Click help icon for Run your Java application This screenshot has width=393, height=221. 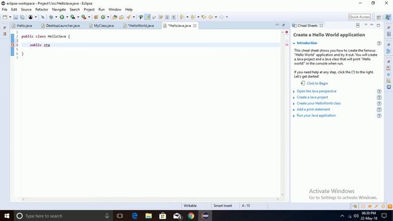pyautogui.click(x=379, y=116)
